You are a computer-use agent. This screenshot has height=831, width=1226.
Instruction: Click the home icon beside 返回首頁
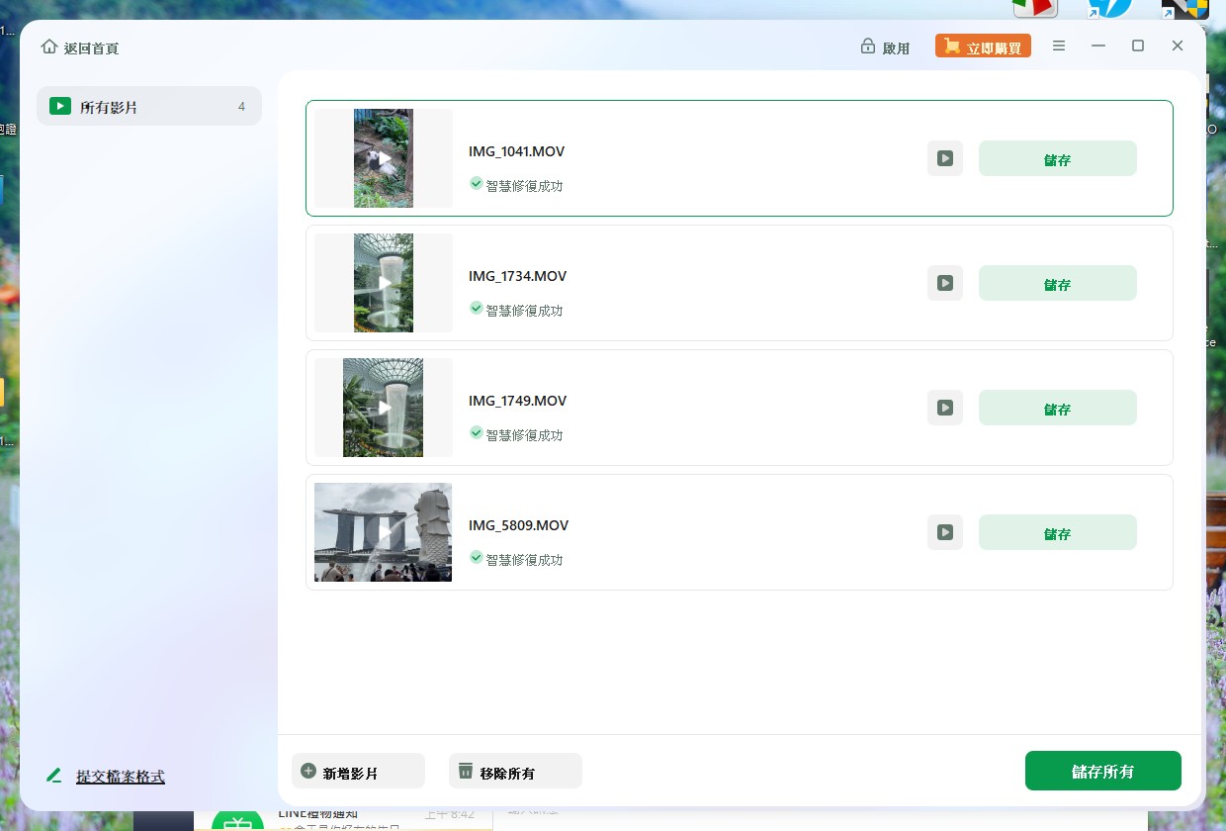click(x=49, y=46)
